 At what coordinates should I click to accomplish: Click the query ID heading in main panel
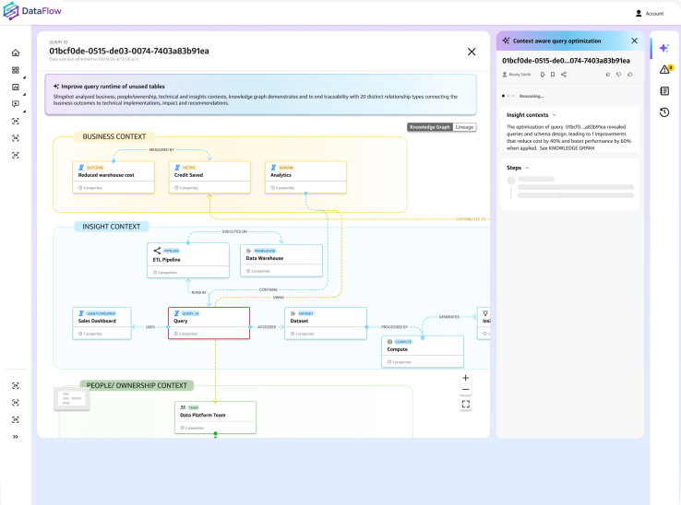tap(129, 51)
